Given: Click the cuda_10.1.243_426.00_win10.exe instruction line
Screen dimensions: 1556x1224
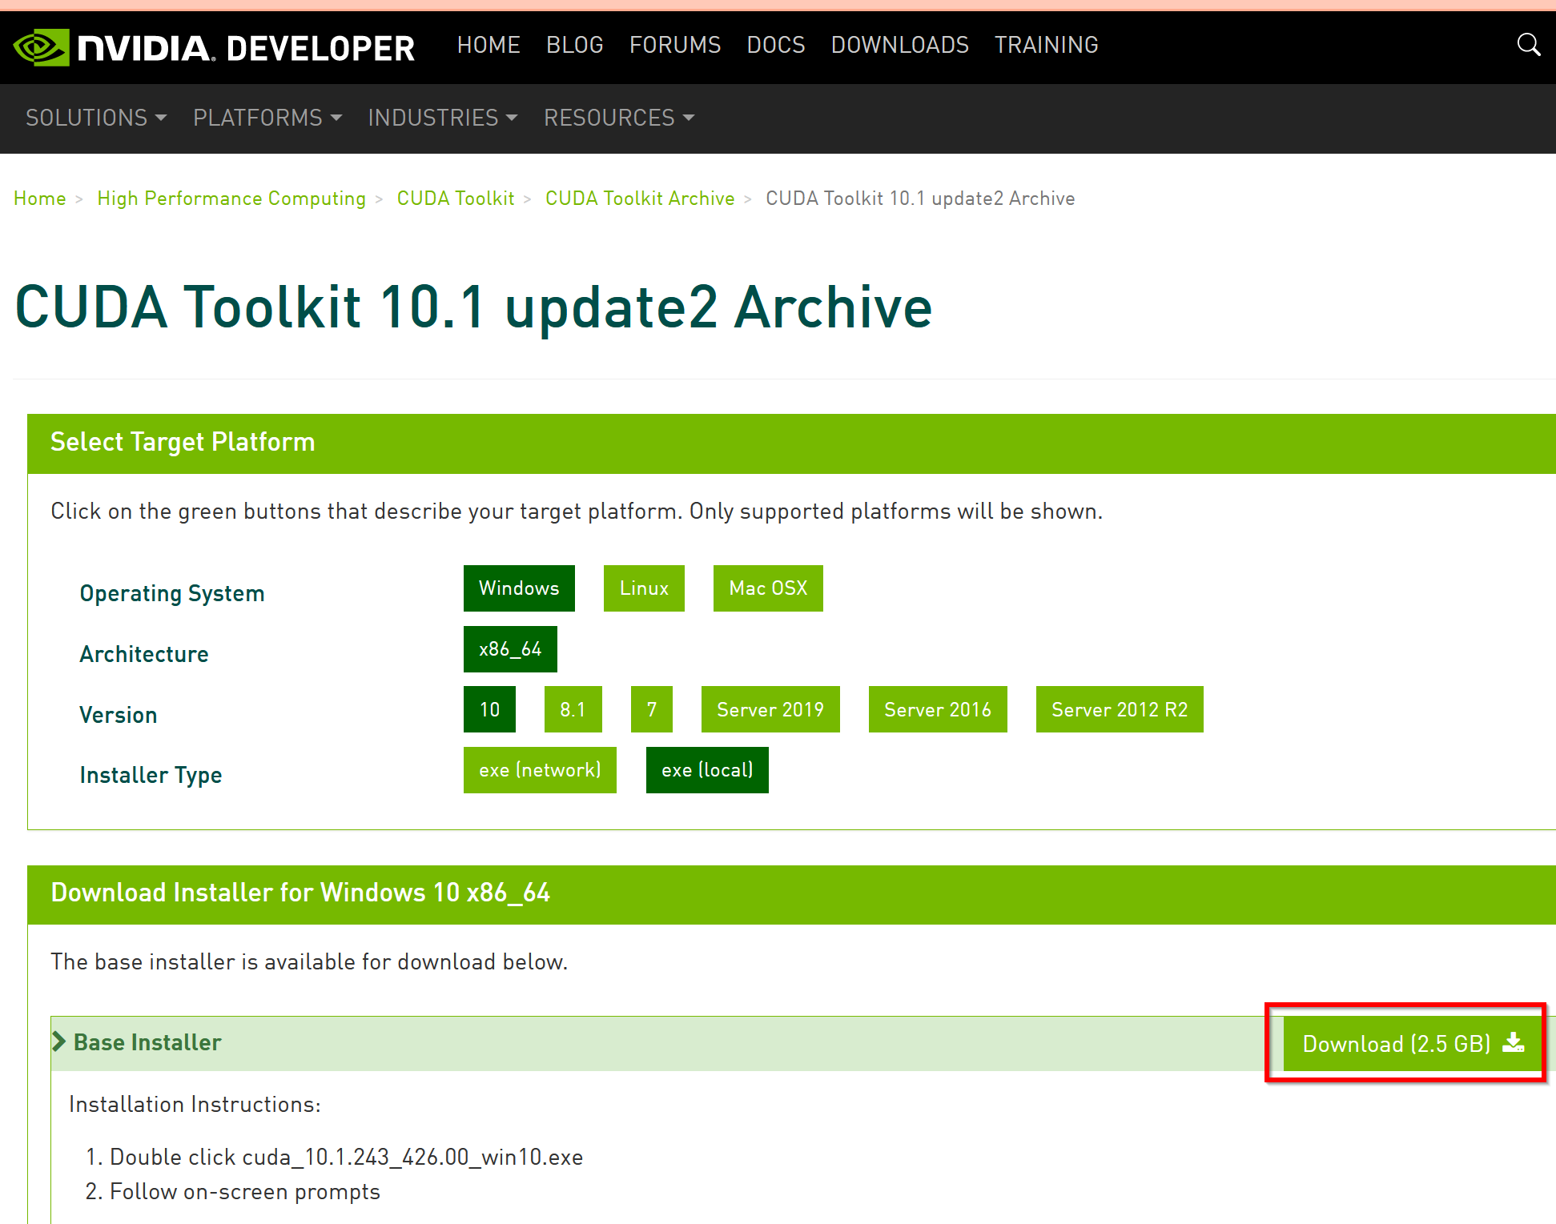Looking at the screenshot, I should 346,1157.
